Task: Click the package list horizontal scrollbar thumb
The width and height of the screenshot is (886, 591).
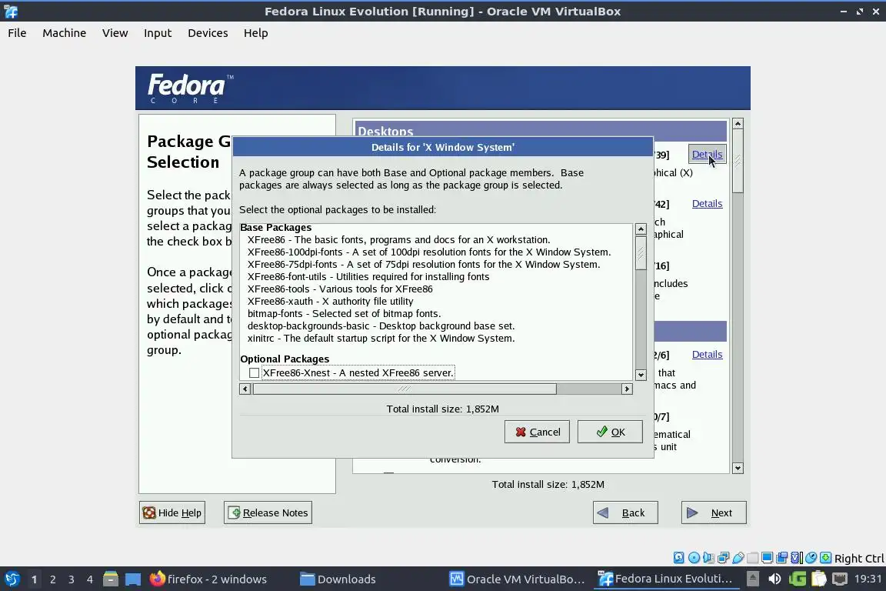Action: coord(405,389)
